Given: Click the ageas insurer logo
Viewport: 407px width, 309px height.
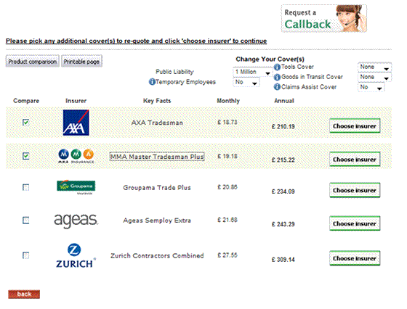Looking at the screenshot, I should 76,221.
